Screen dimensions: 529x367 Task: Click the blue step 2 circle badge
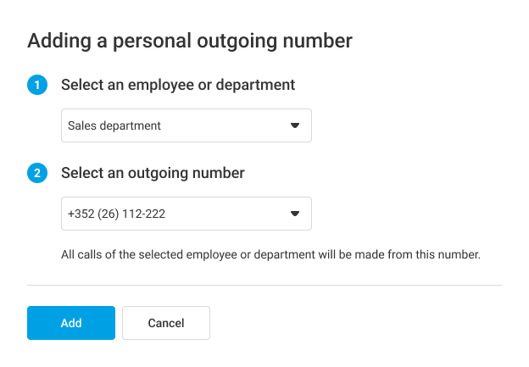coord(37,174)
